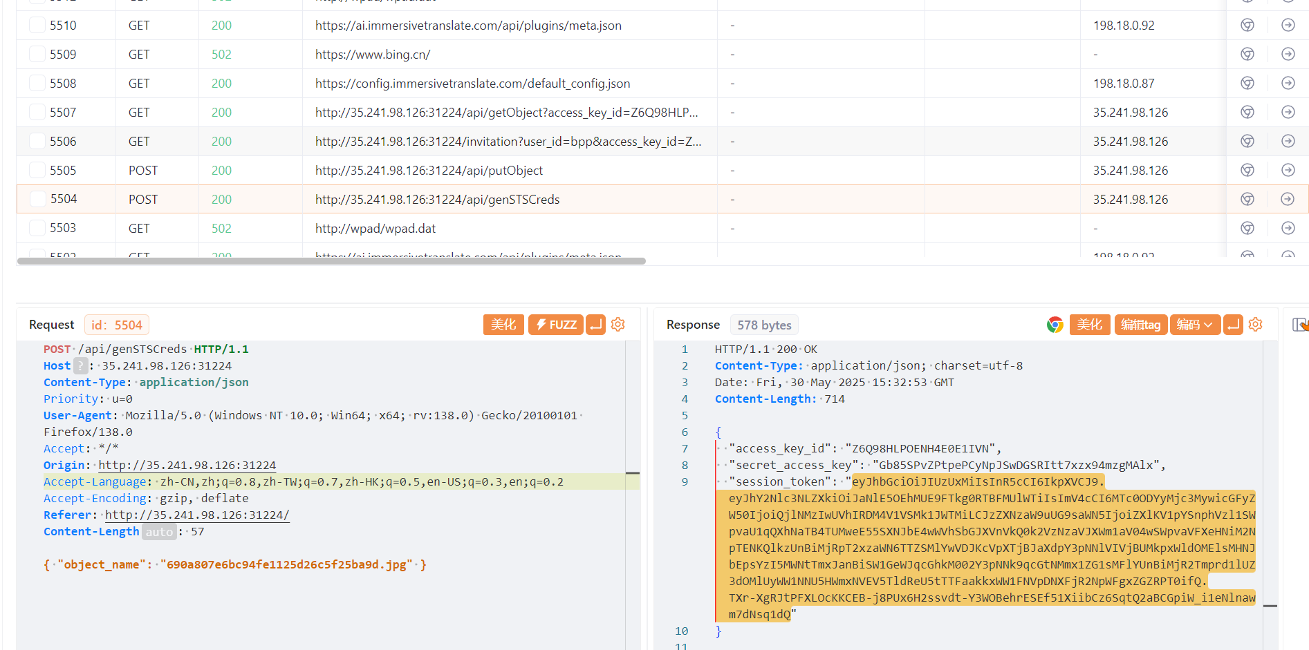
Task: Open row 5505 in browser icon
Action: [1247, 170]
